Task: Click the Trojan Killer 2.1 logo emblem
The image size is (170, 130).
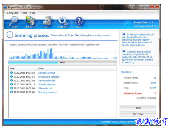Action: tap(128, 24)
